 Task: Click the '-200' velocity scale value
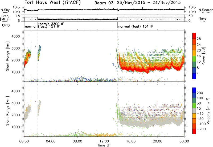coord(202,129)
